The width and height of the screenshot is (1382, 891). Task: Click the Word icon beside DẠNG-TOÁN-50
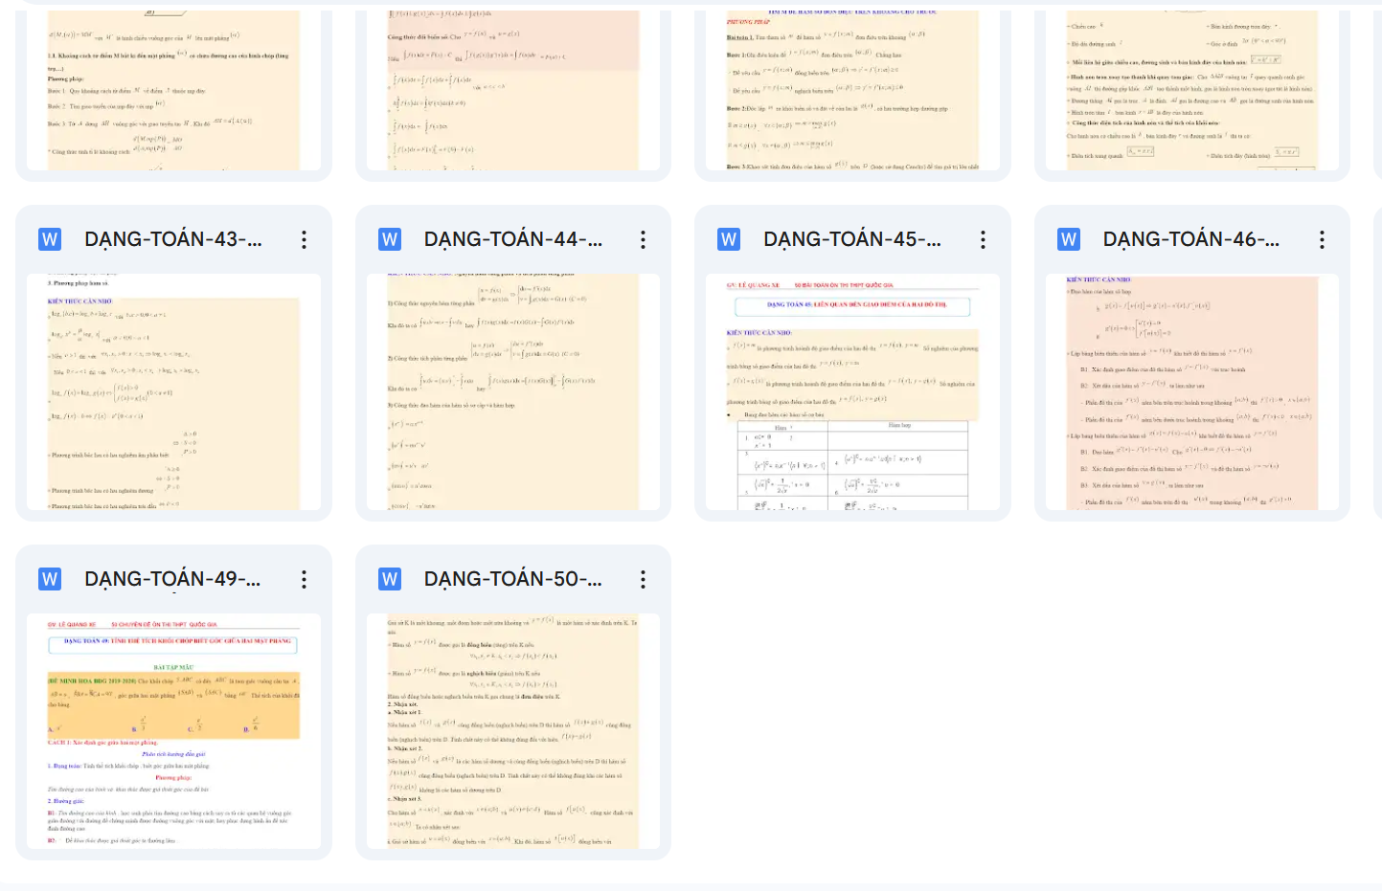(x=390, y=579)
